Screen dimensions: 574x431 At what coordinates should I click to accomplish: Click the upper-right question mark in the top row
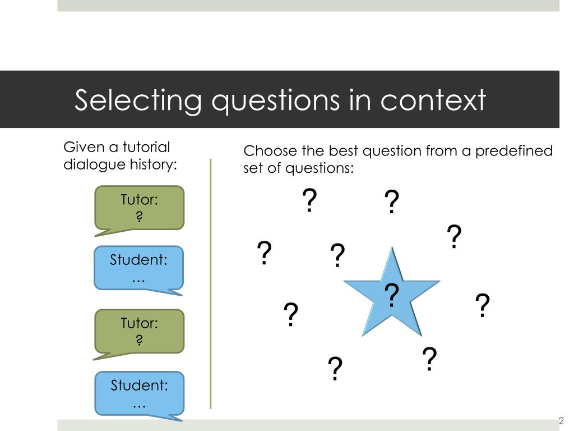pyautogui.click(x=392, y=201)
